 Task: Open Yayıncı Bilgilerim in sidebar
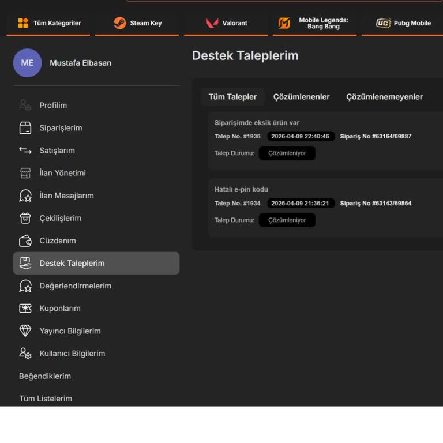pyautogui.click(x=96, y=331)
